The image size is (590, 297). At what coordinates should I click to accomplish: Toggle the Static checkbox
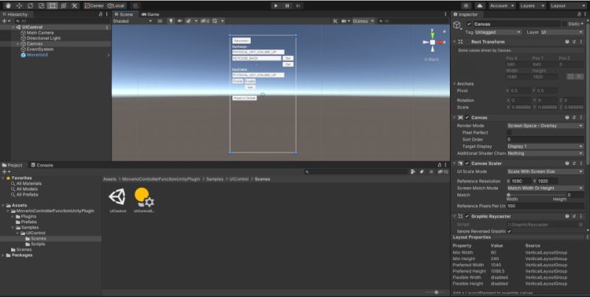(564, 24)
